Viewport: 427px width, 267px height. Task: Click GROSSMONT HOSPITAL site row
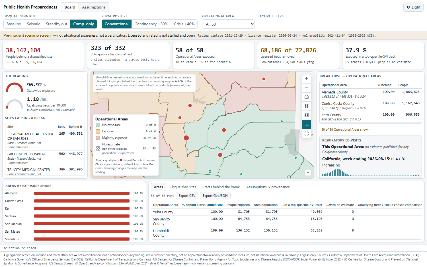pyautogui.click(x=45, y=158)
